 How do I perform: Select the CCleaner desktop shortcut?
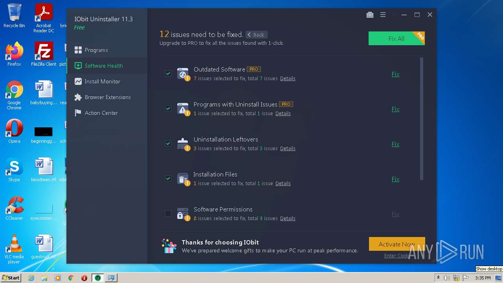14,208
